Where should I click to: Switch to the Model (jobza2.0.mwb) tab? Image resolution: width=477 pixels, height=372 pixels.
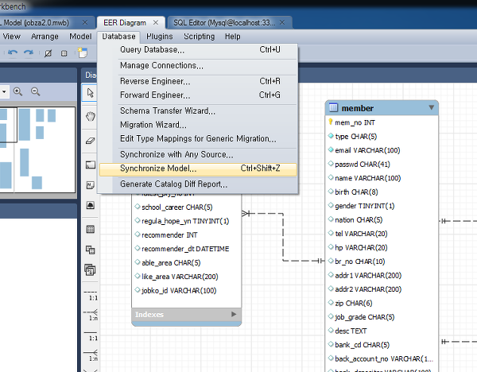coord(37,23)
